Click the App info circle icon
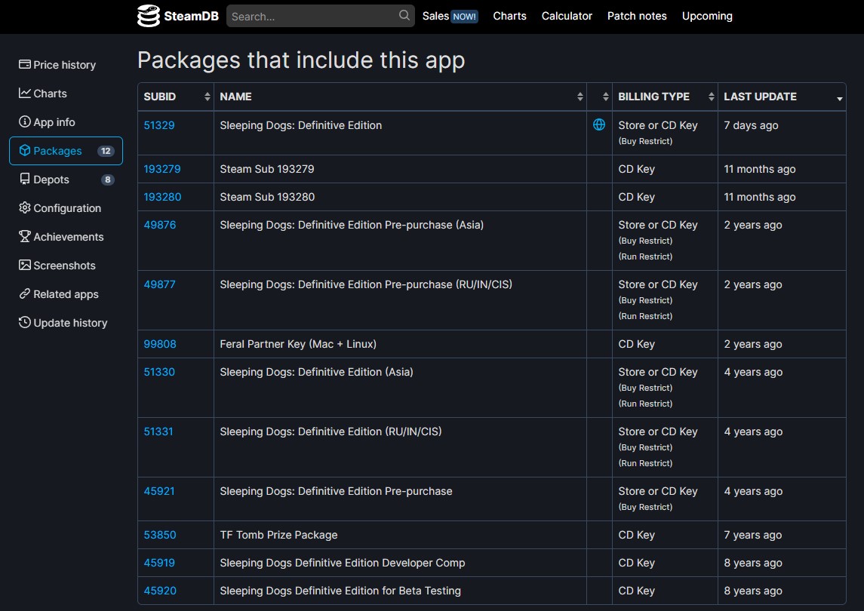Viewport: 864px width, 611px height. (25, 121)
